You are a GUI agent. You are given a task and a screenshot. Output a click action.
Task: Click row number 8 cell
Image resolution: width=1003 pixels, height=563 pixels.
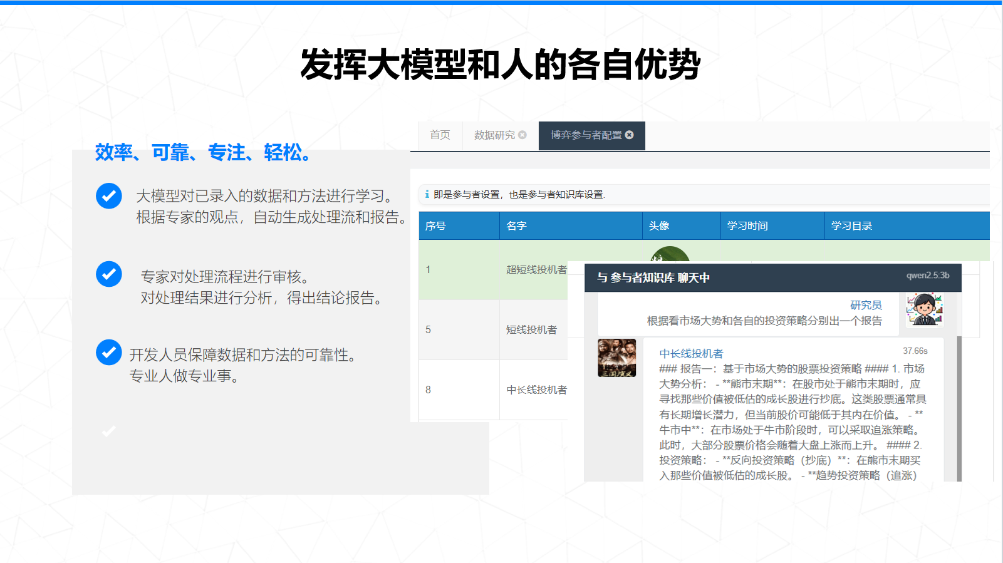(x=459, y=390)
